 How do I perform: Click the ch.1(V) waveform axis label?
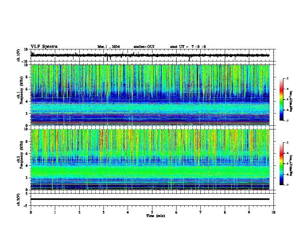(x=19, y=55)
